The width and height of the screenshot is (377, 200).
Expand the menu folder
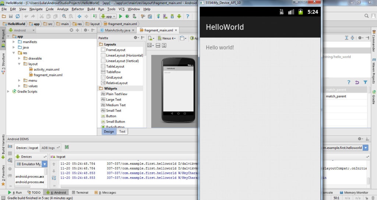click(x=19, y=80)
